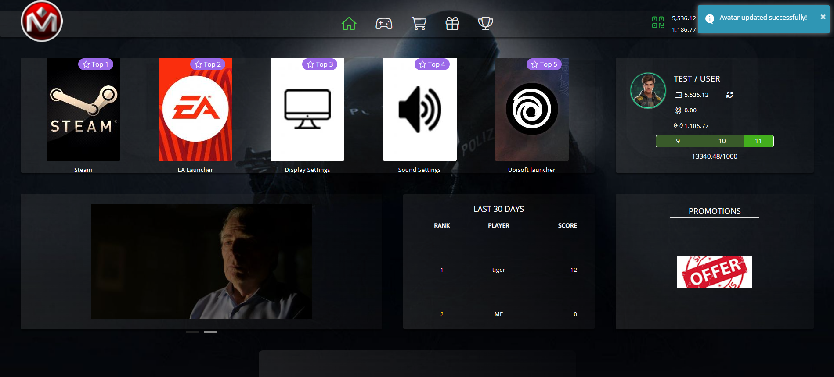The image size is (834, 377).
Task: Launch the Ubisoft launcher tile
Action: [532, 110]
